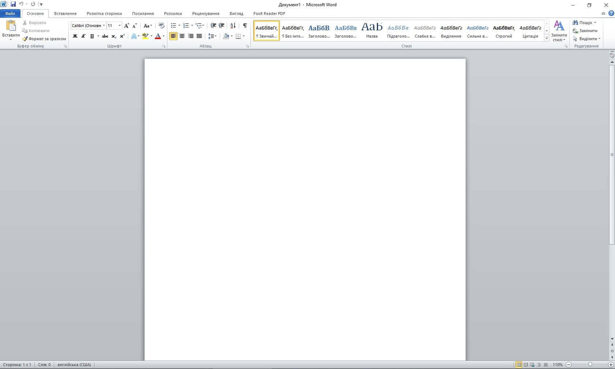Click the zoom slider handle
Viewport: 615px width, 369px height.
click(x=590, y=365)
